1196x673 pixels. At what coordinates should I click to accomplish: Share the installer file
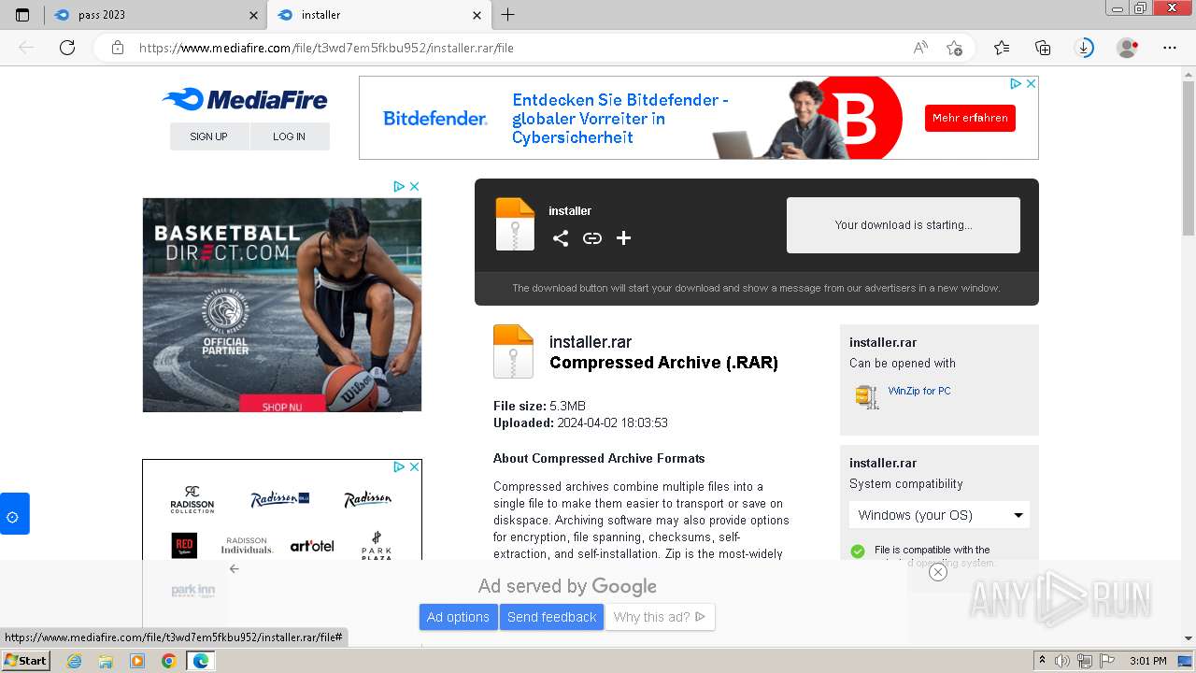[x=561, y=238]
